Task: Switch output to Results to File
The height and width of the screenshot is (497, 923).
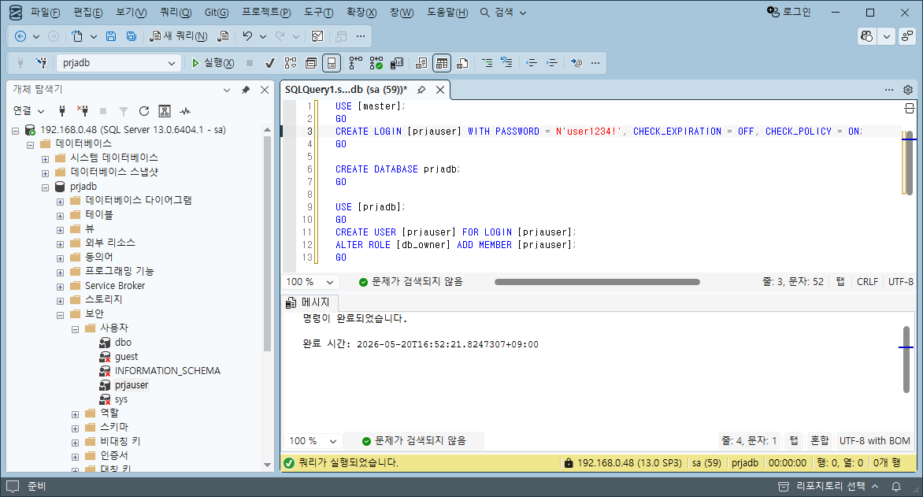Action: point(462,63)
